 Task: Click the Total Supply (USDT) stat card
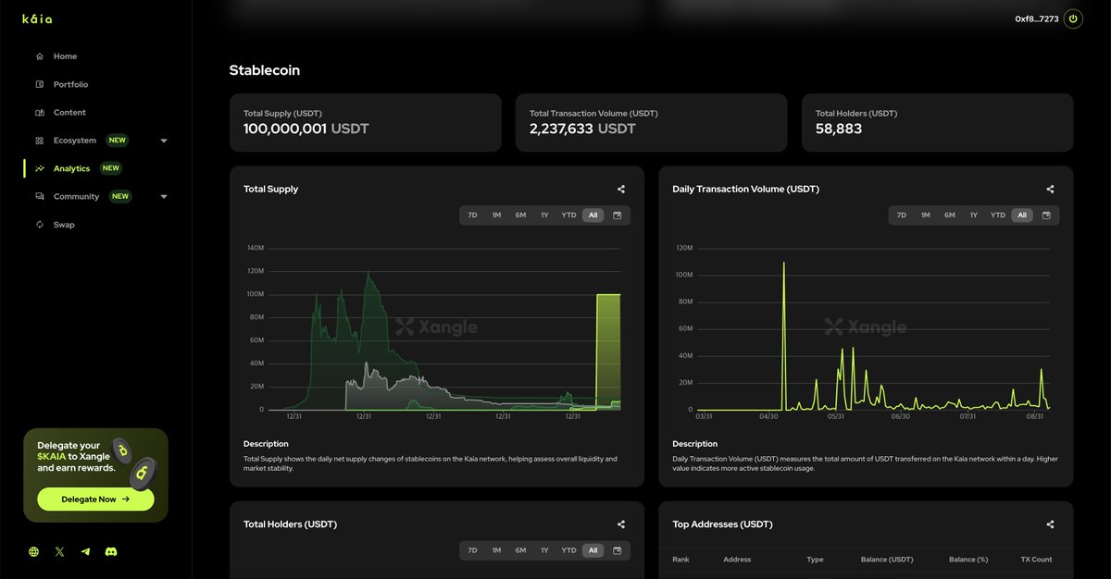(x=366, y=122)
